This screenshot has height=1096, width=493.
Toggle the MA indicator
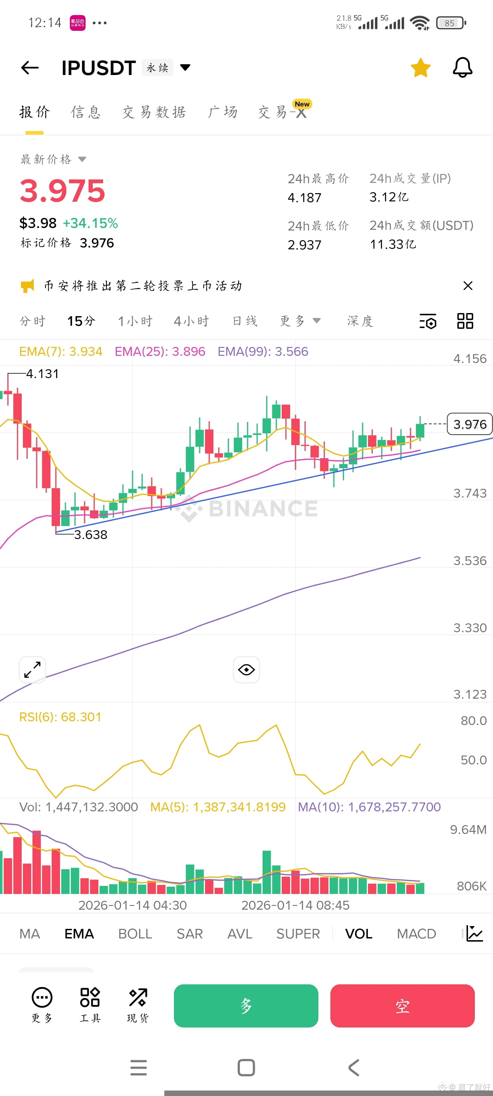(x=30, y=934)
